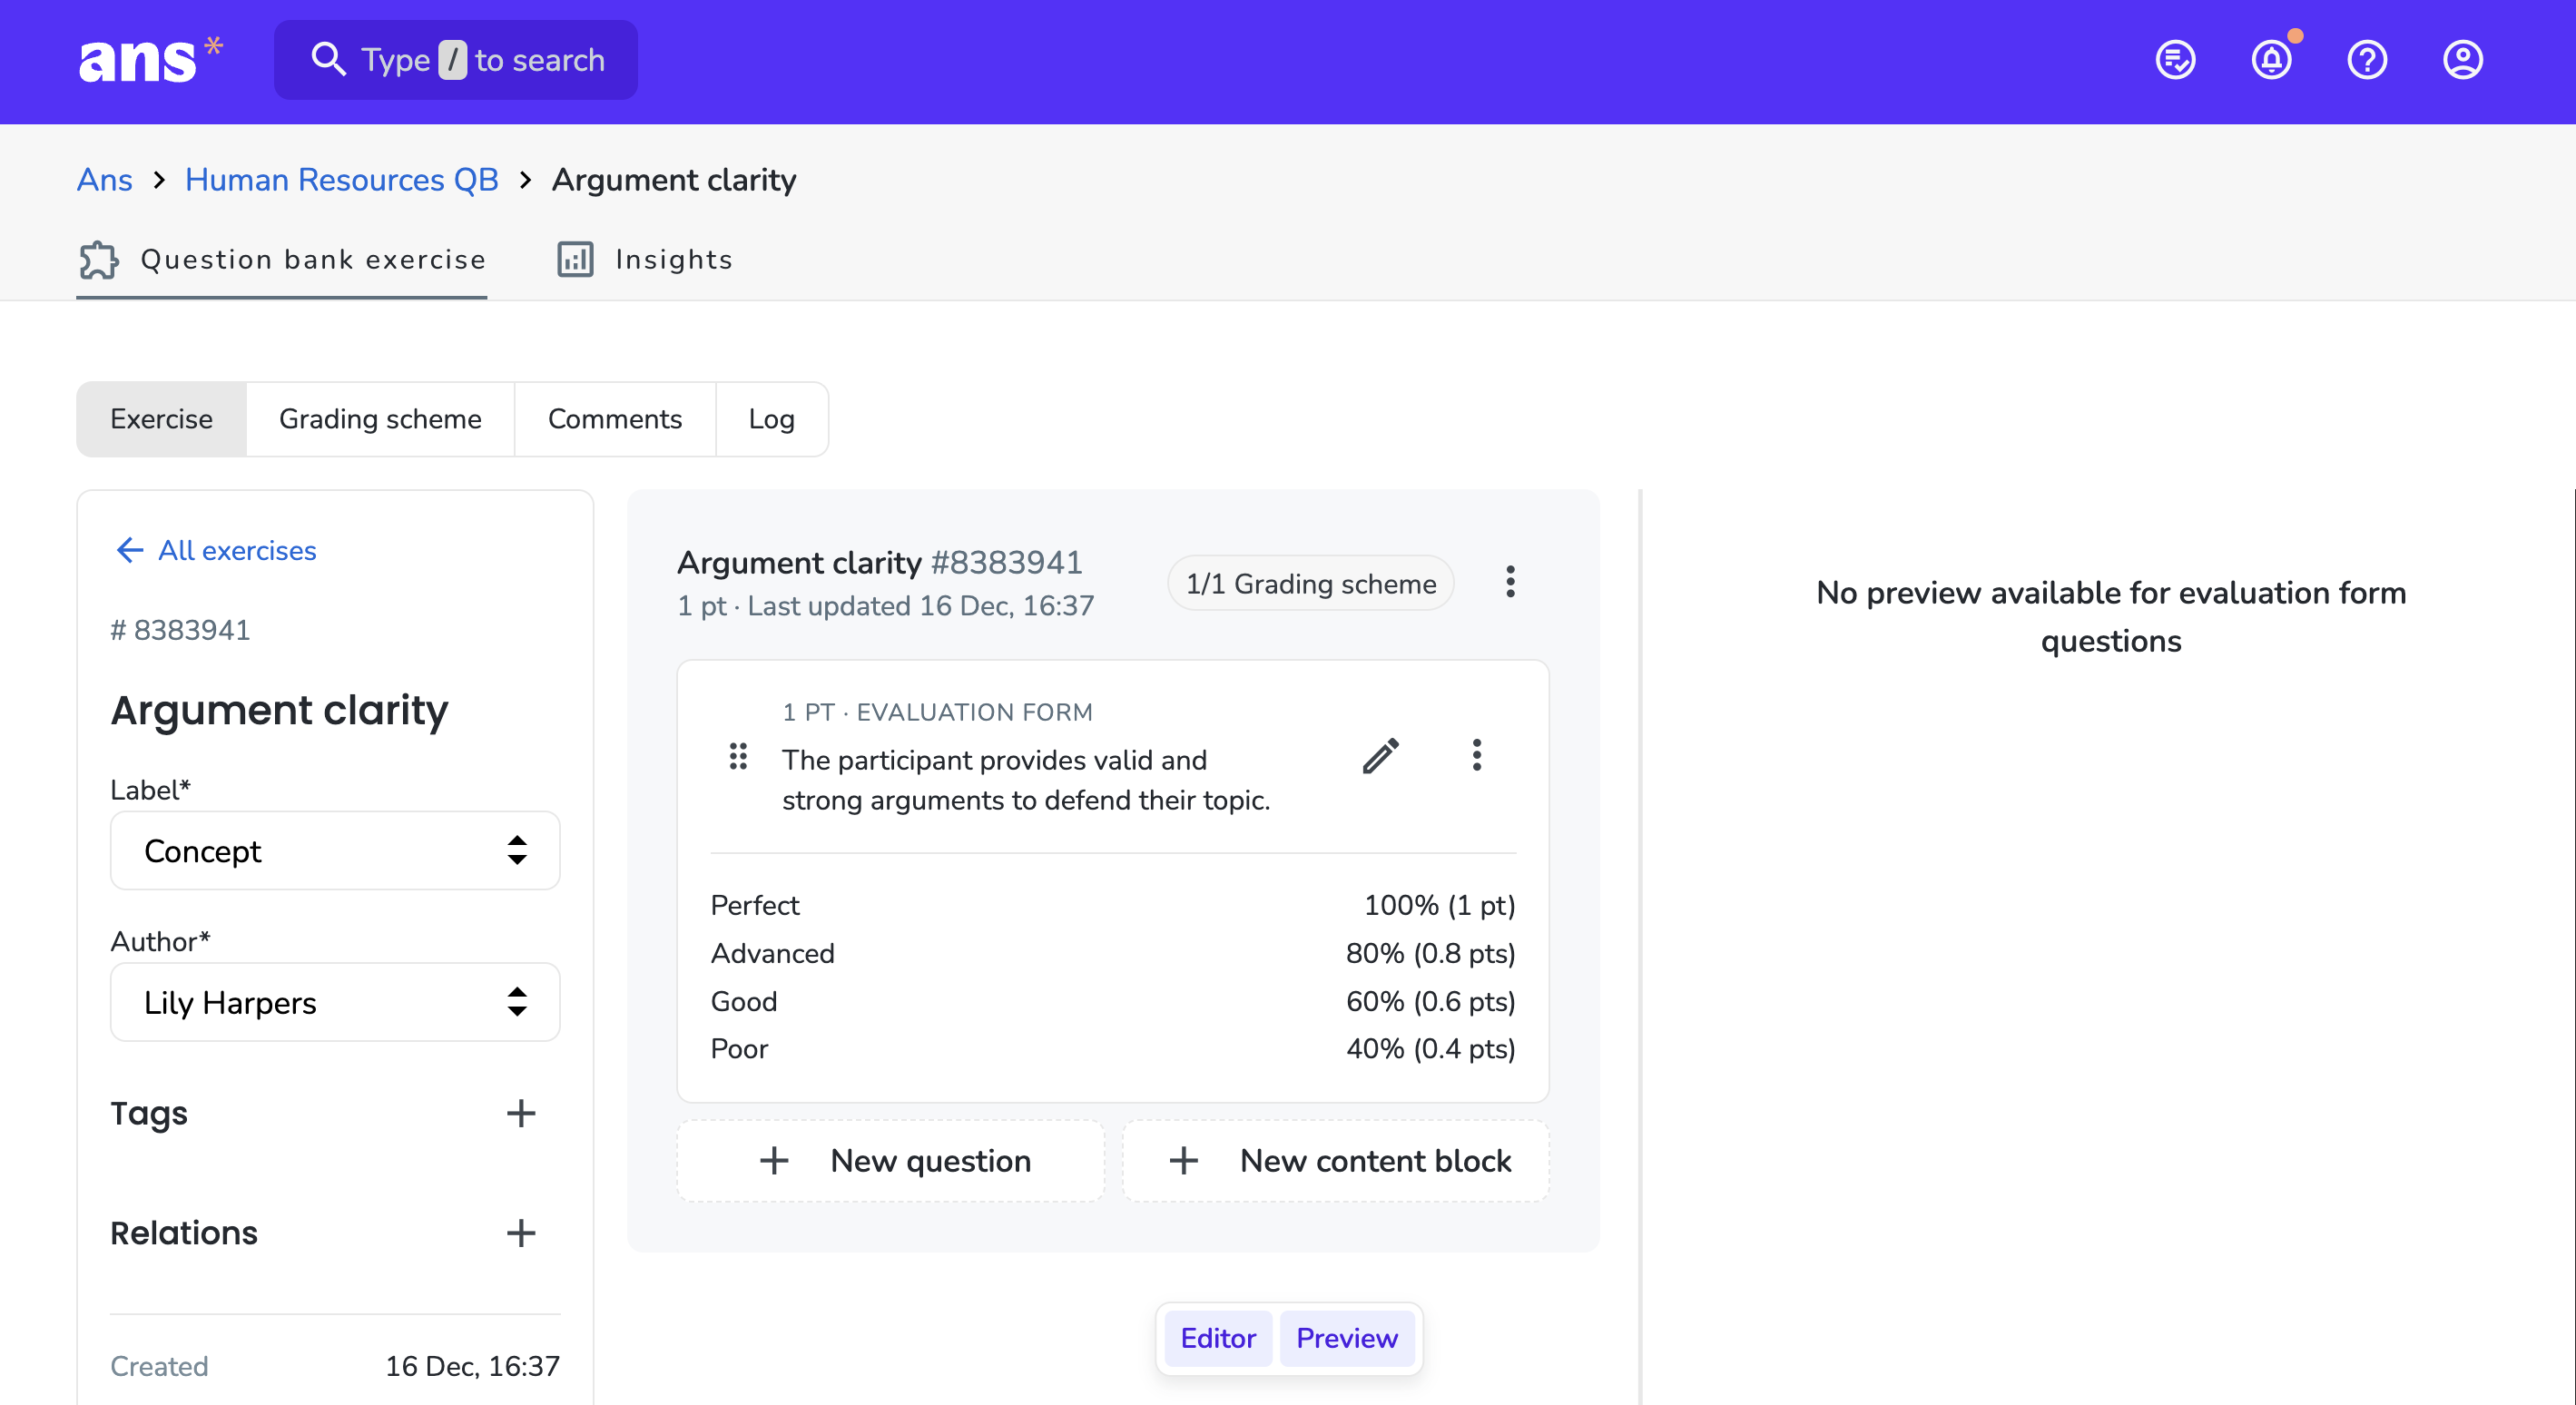Go to Ans breadcrumb link
Viewport: 2576px width, 1405px height.
point(105,180)
